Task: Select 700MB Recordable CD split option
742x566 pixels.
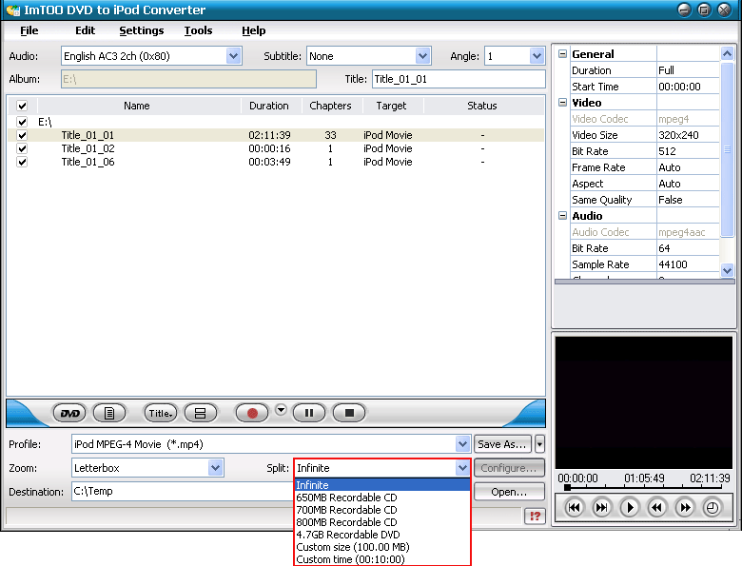Action: (381, 510)
